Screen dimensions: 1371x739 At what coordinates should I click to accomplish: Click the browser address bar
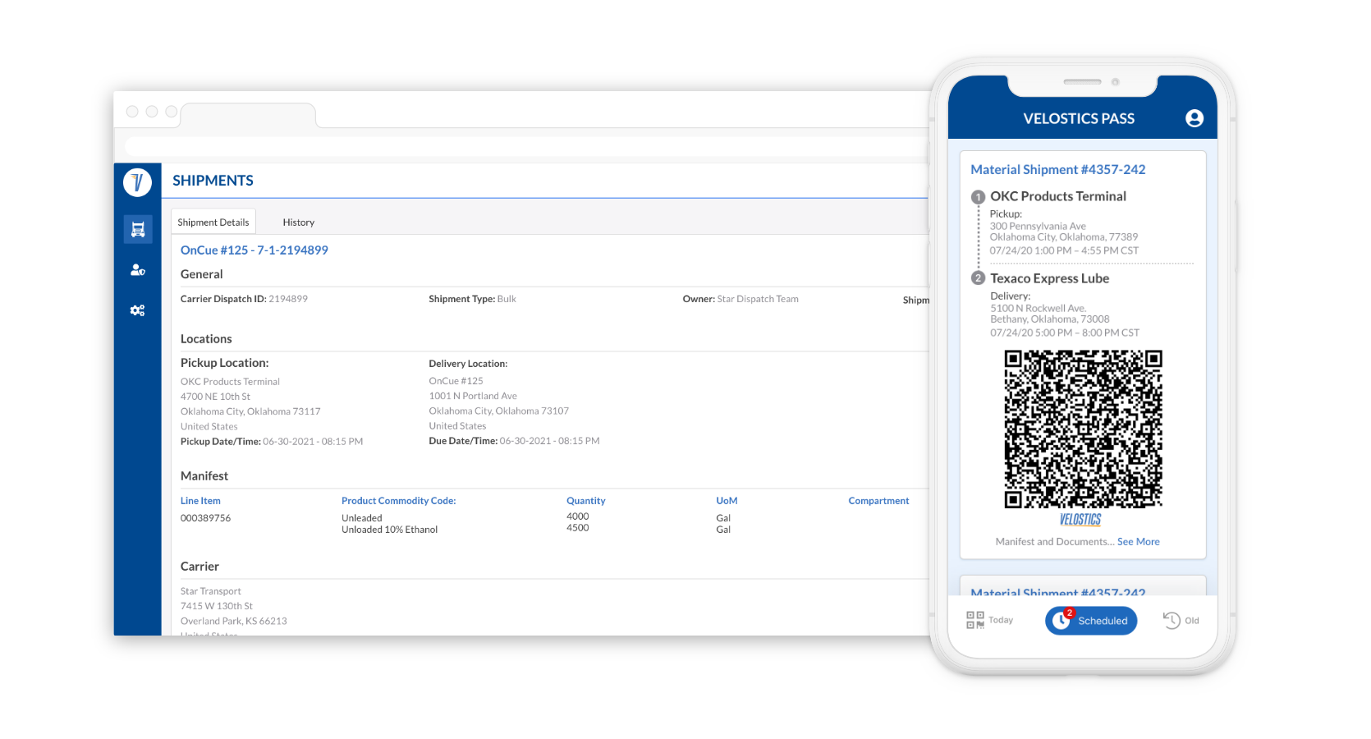tap(525, 146)
